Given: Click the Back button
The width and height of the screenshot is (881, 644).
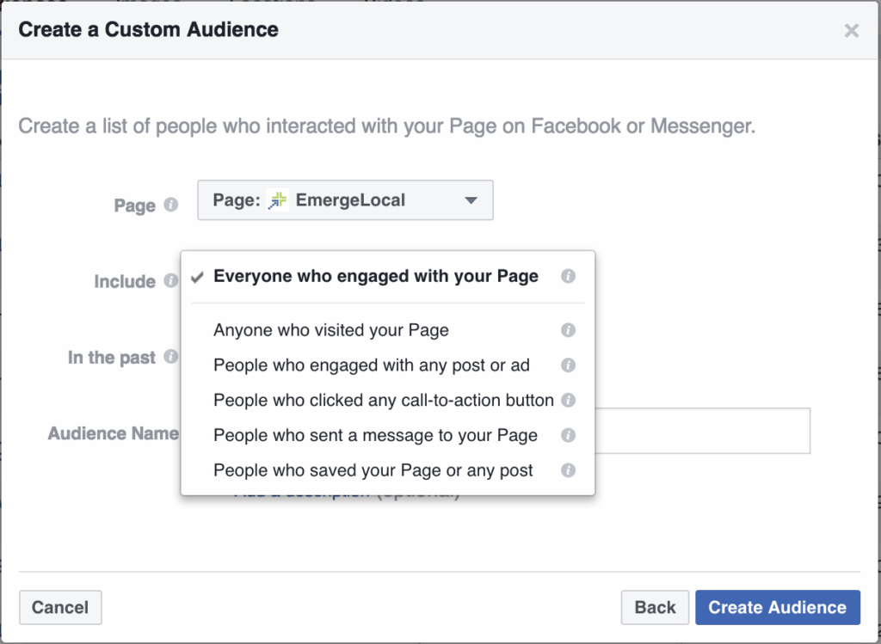Looking at the screenshot, I should pyautogui.click(x=655, y=607).
